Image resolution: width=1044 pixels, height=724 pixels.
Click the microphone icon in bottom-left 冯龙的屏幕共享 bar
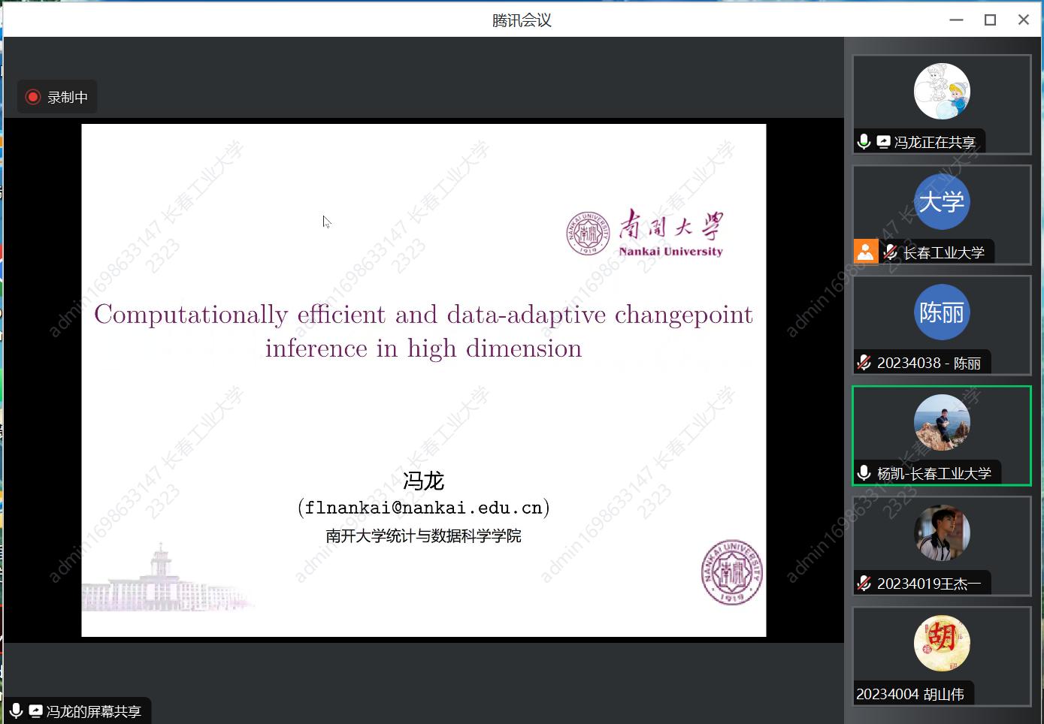click(x=16, y=710)
